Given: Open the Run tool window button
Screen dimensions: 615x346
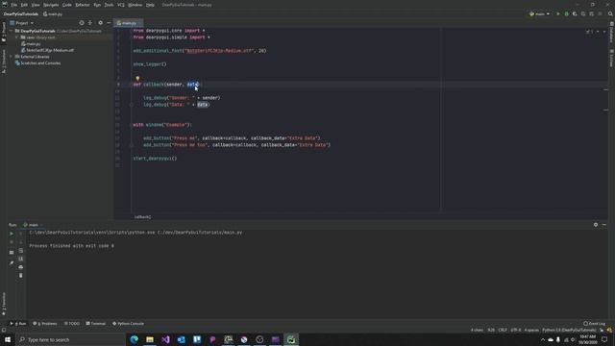Looking at the screenshot, I should pyautogui.click(x=18, y=324).
